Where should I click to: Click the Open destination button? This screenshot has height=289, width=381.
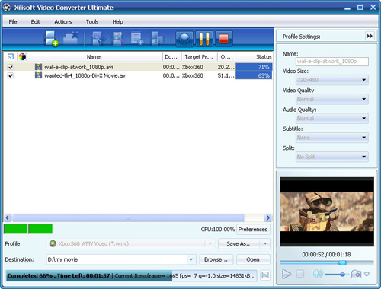coord(253,259)
